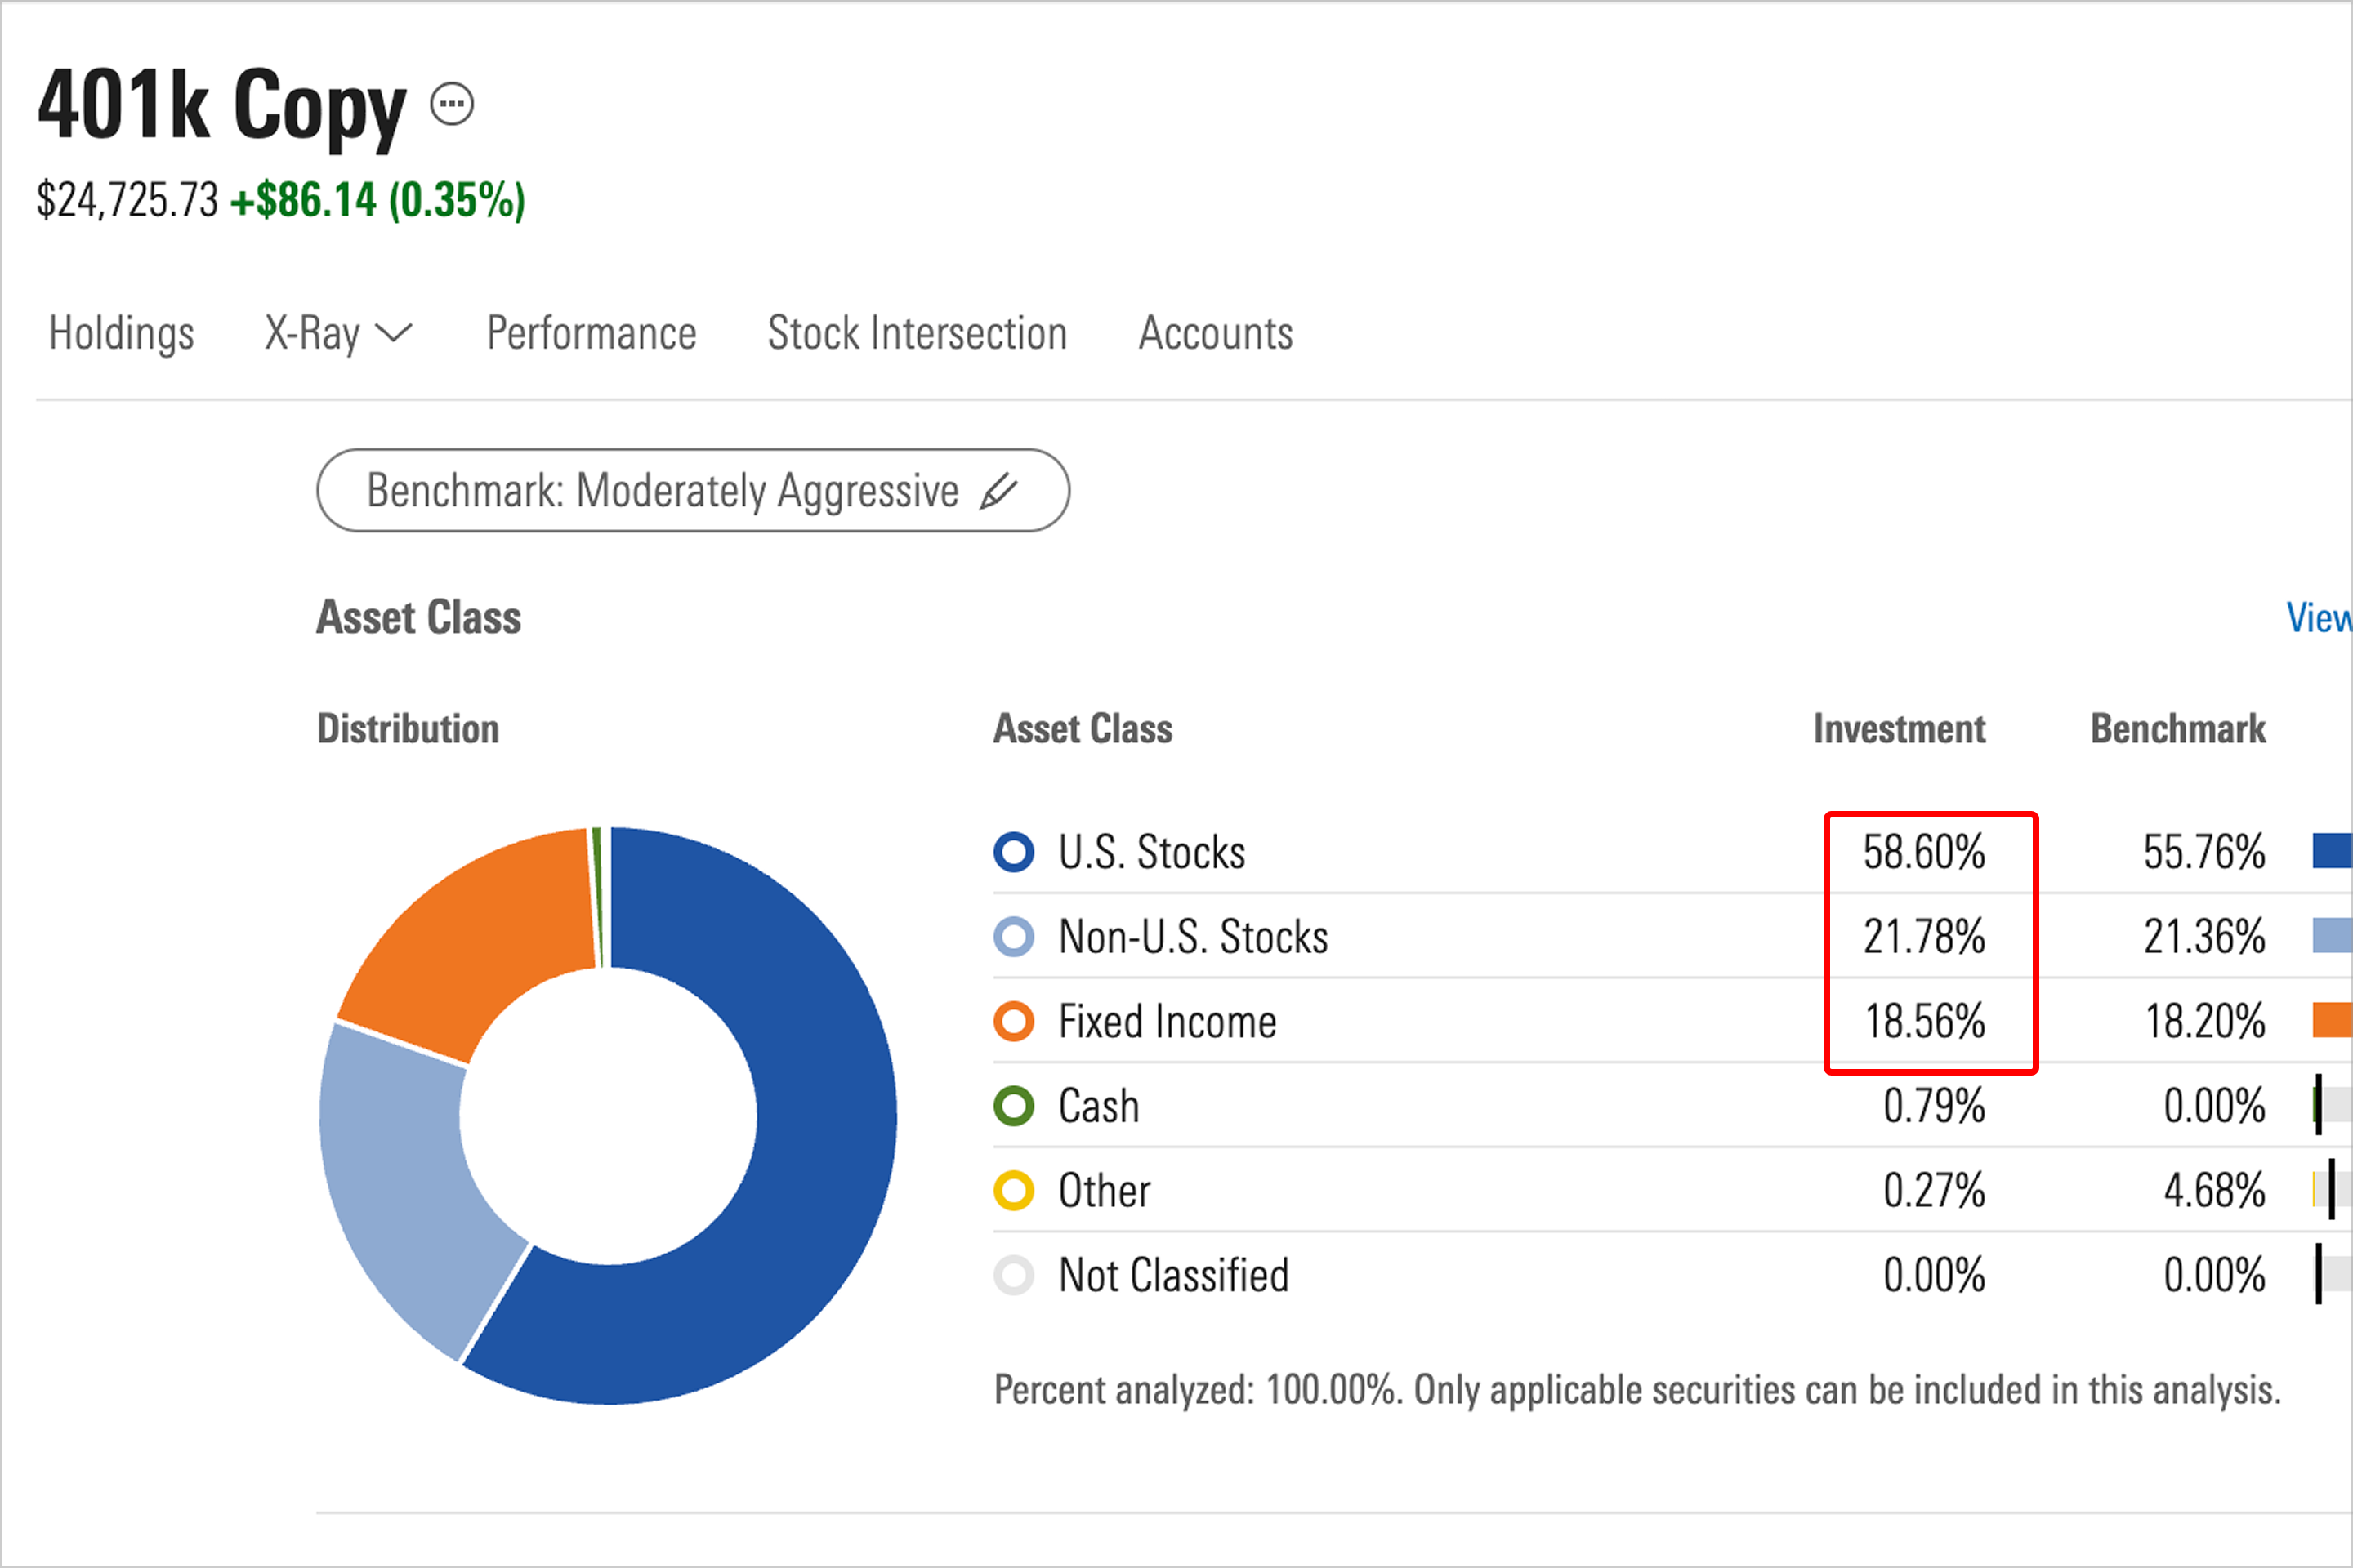Viewport: 2353px width, 1568px height.
Task: Select the Not Classified gray ring icon
Action: tap(1013, 1275)
